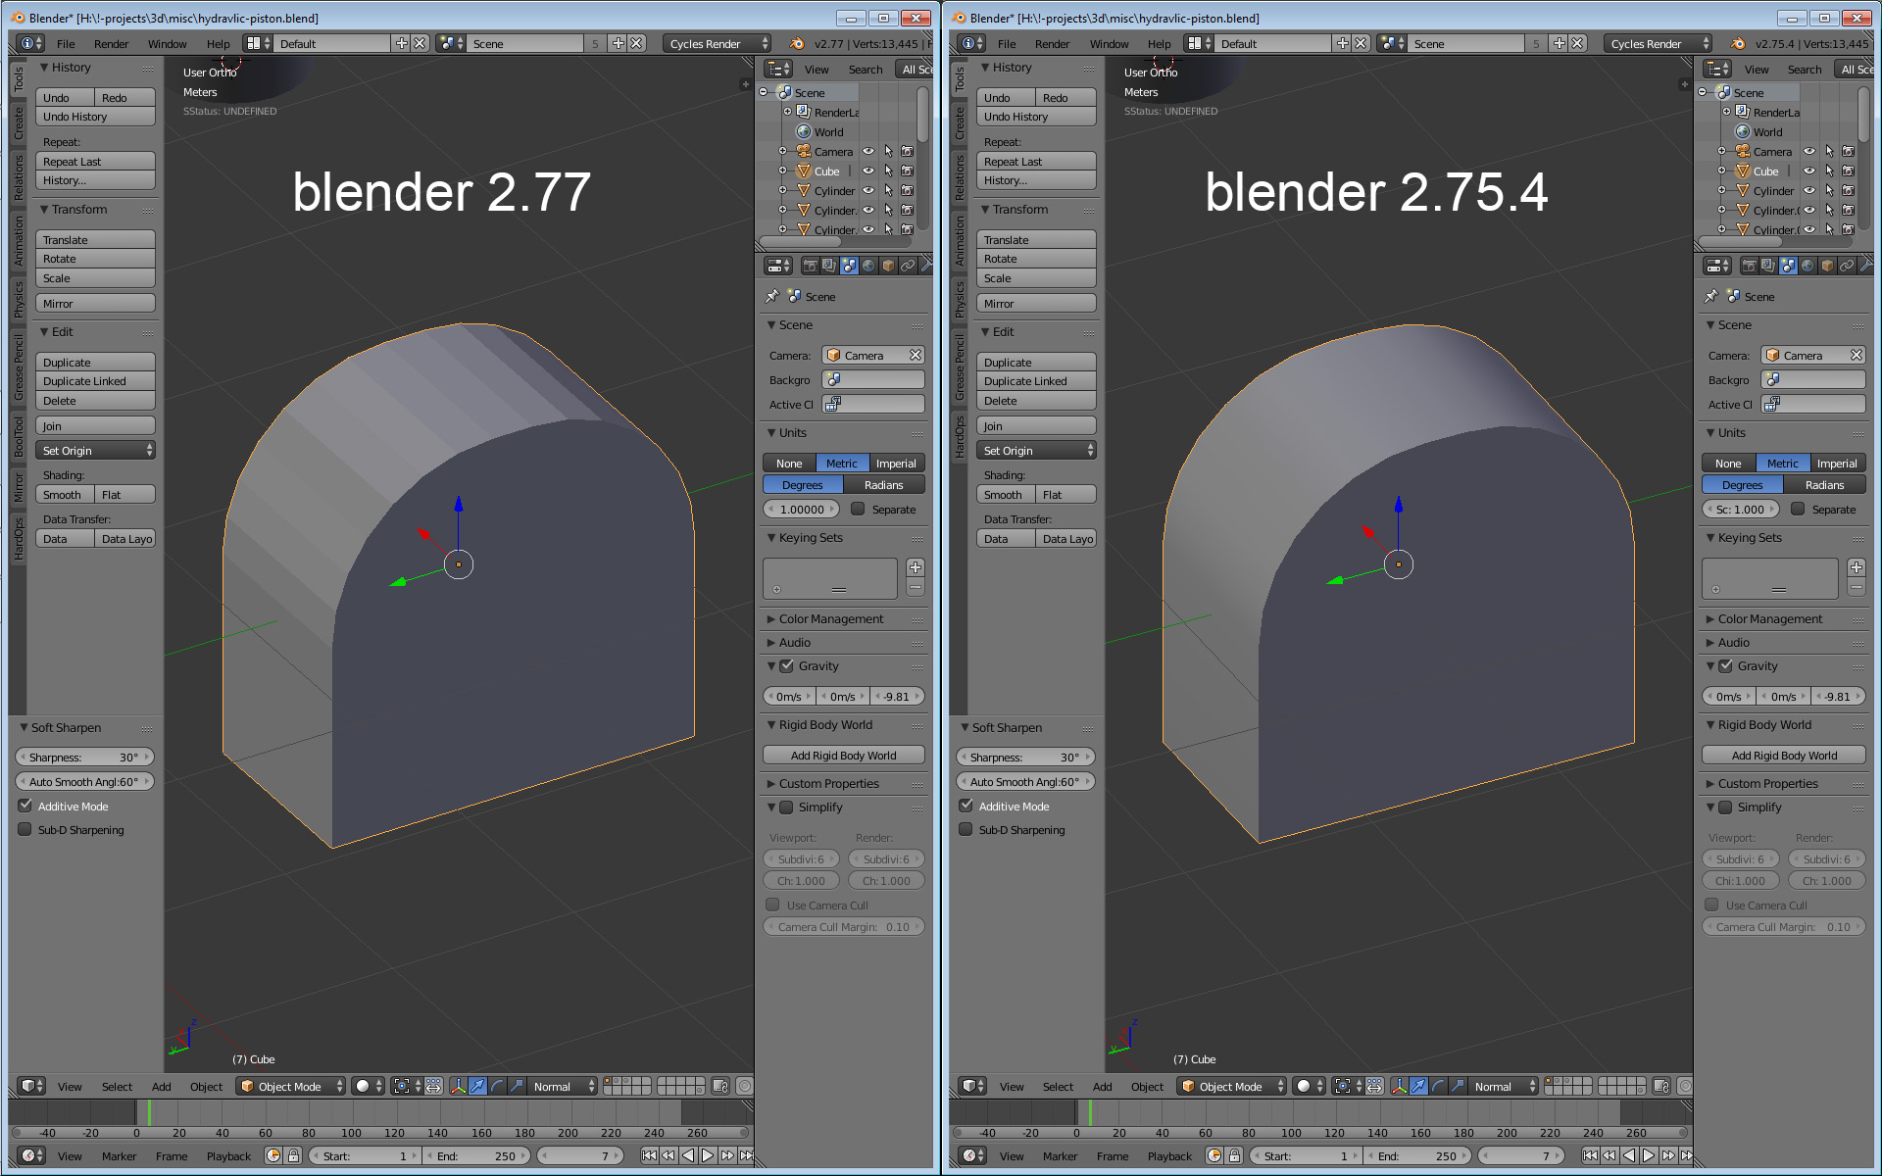The width and height of the screenshot is (1882, 1176).
Task: Enable Separate units checkbox in left window
Action: click(x=858, y=509)
